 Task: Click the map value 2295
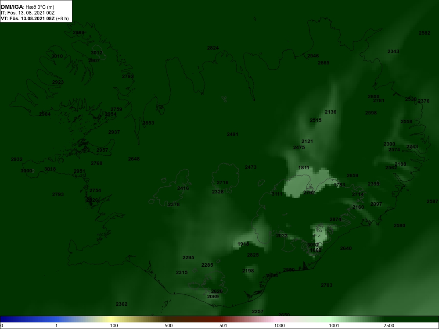pos(188,257)
